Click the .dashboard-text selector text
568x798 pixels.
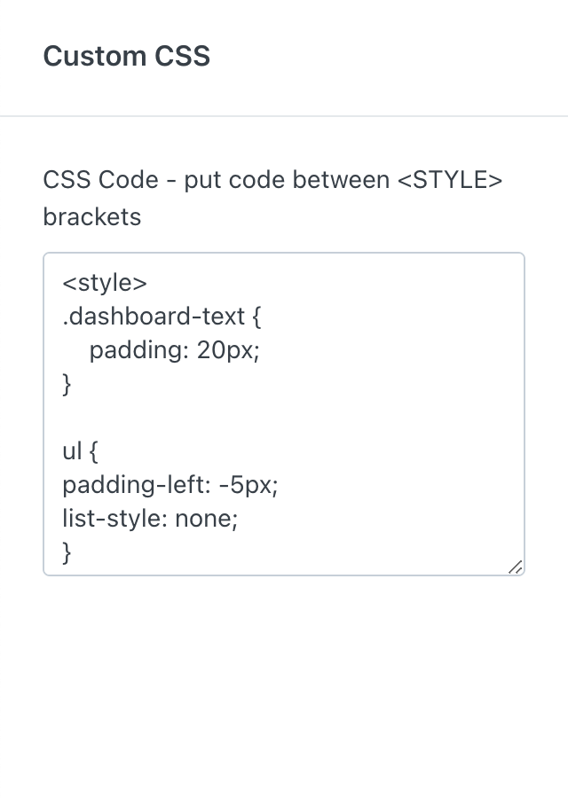(x=149, y=317)
